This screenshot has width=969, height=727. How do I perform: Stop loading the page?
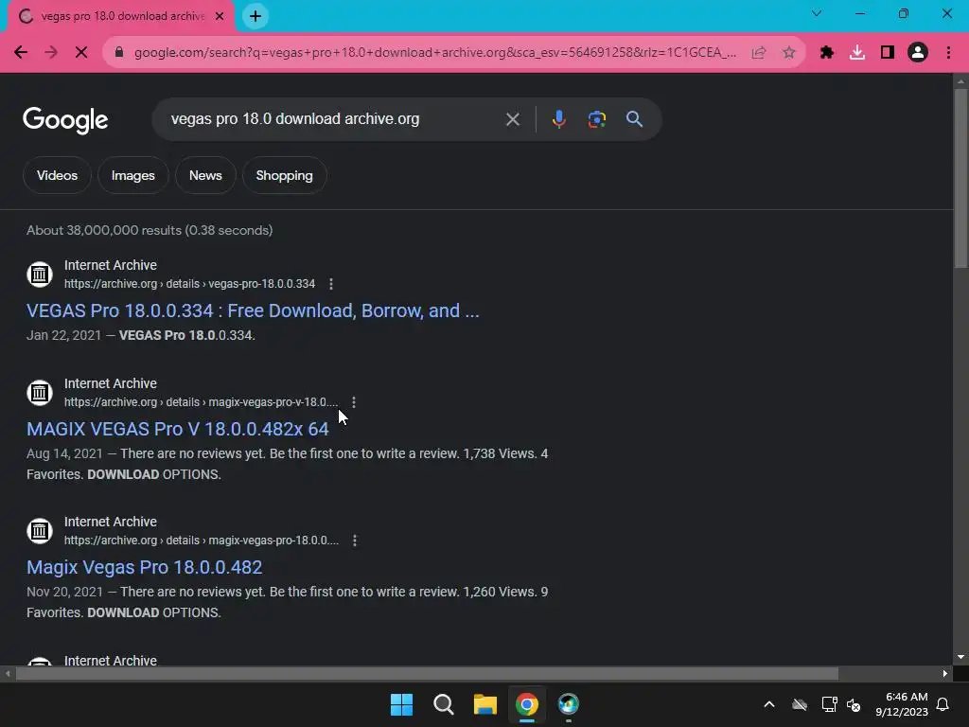point(81,53)
